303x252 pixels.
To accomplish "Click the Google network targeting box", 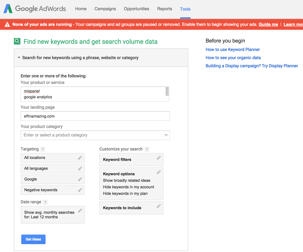I will pyautogui.click(x=53, y=180).
